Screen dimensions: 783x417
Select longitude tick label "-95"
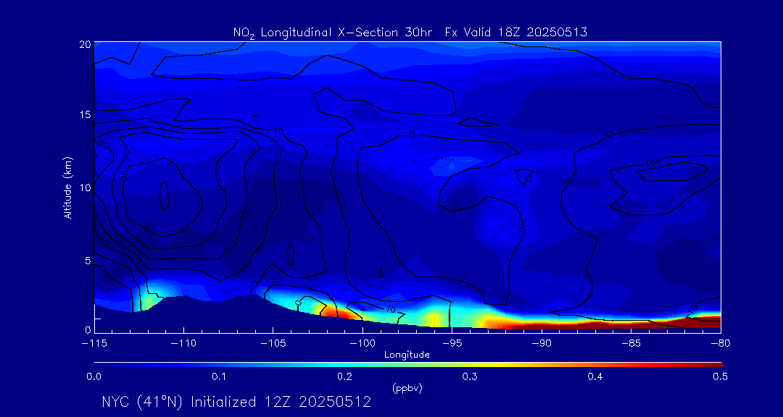(452, 344)
